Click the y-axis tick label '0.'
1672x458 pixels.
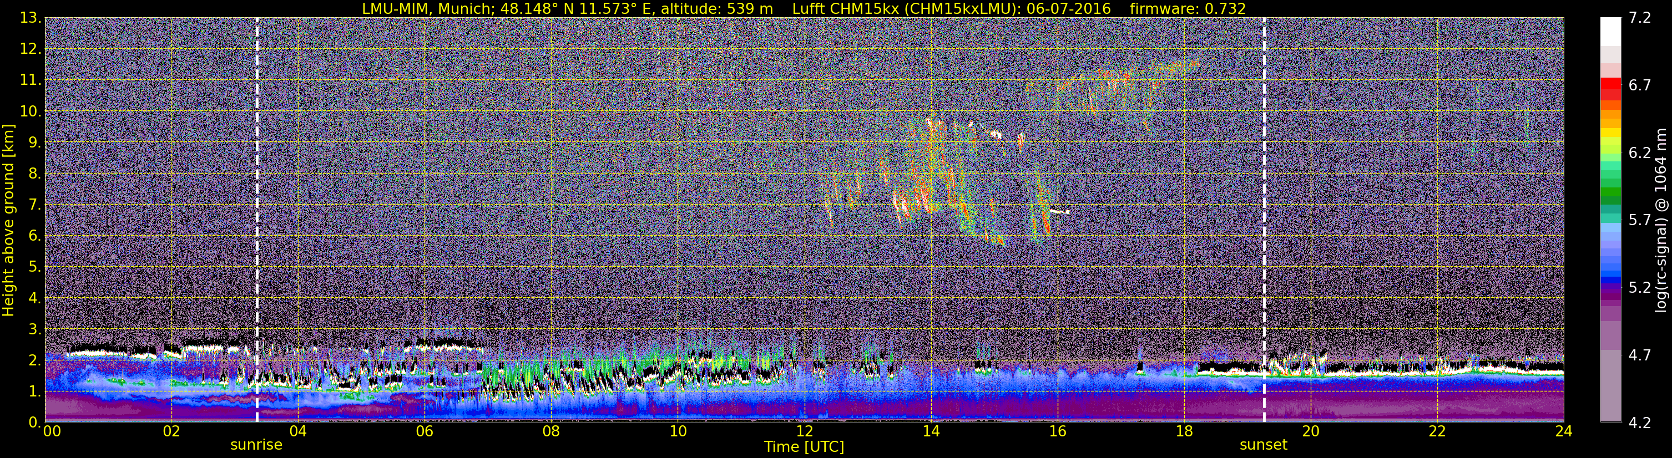tap(34, 423)
